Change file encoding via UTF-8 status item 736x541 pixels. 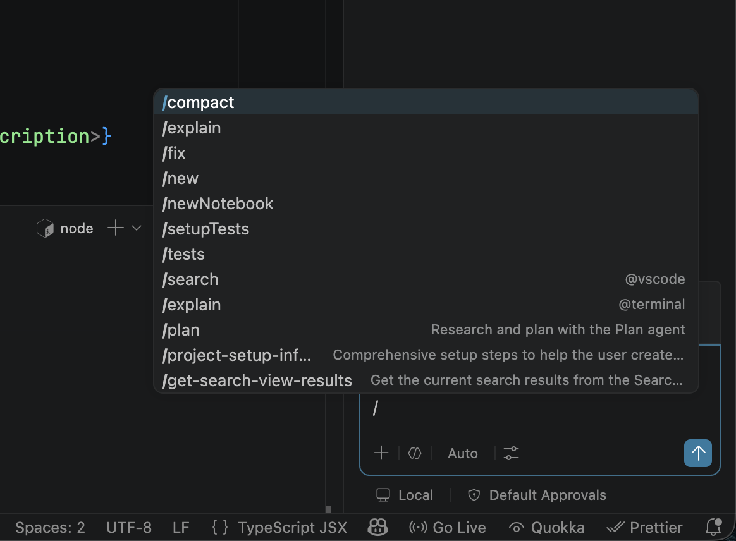click(129, 527)
